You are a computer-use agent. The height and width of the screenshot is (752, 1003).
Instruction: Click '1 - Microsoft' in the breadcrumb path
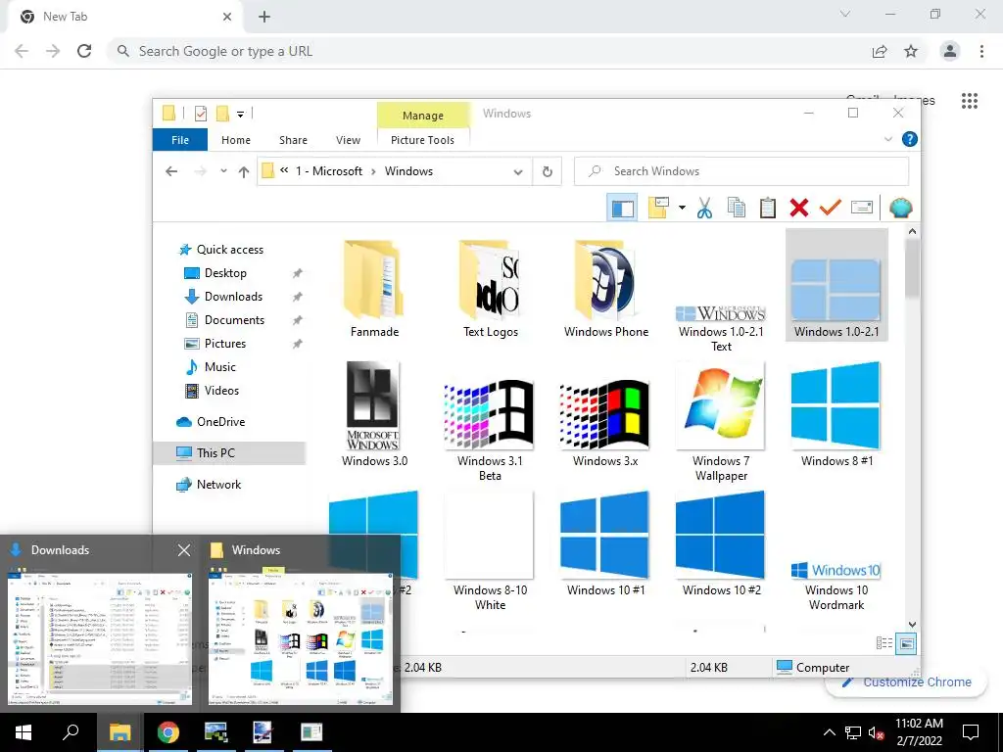329,171
